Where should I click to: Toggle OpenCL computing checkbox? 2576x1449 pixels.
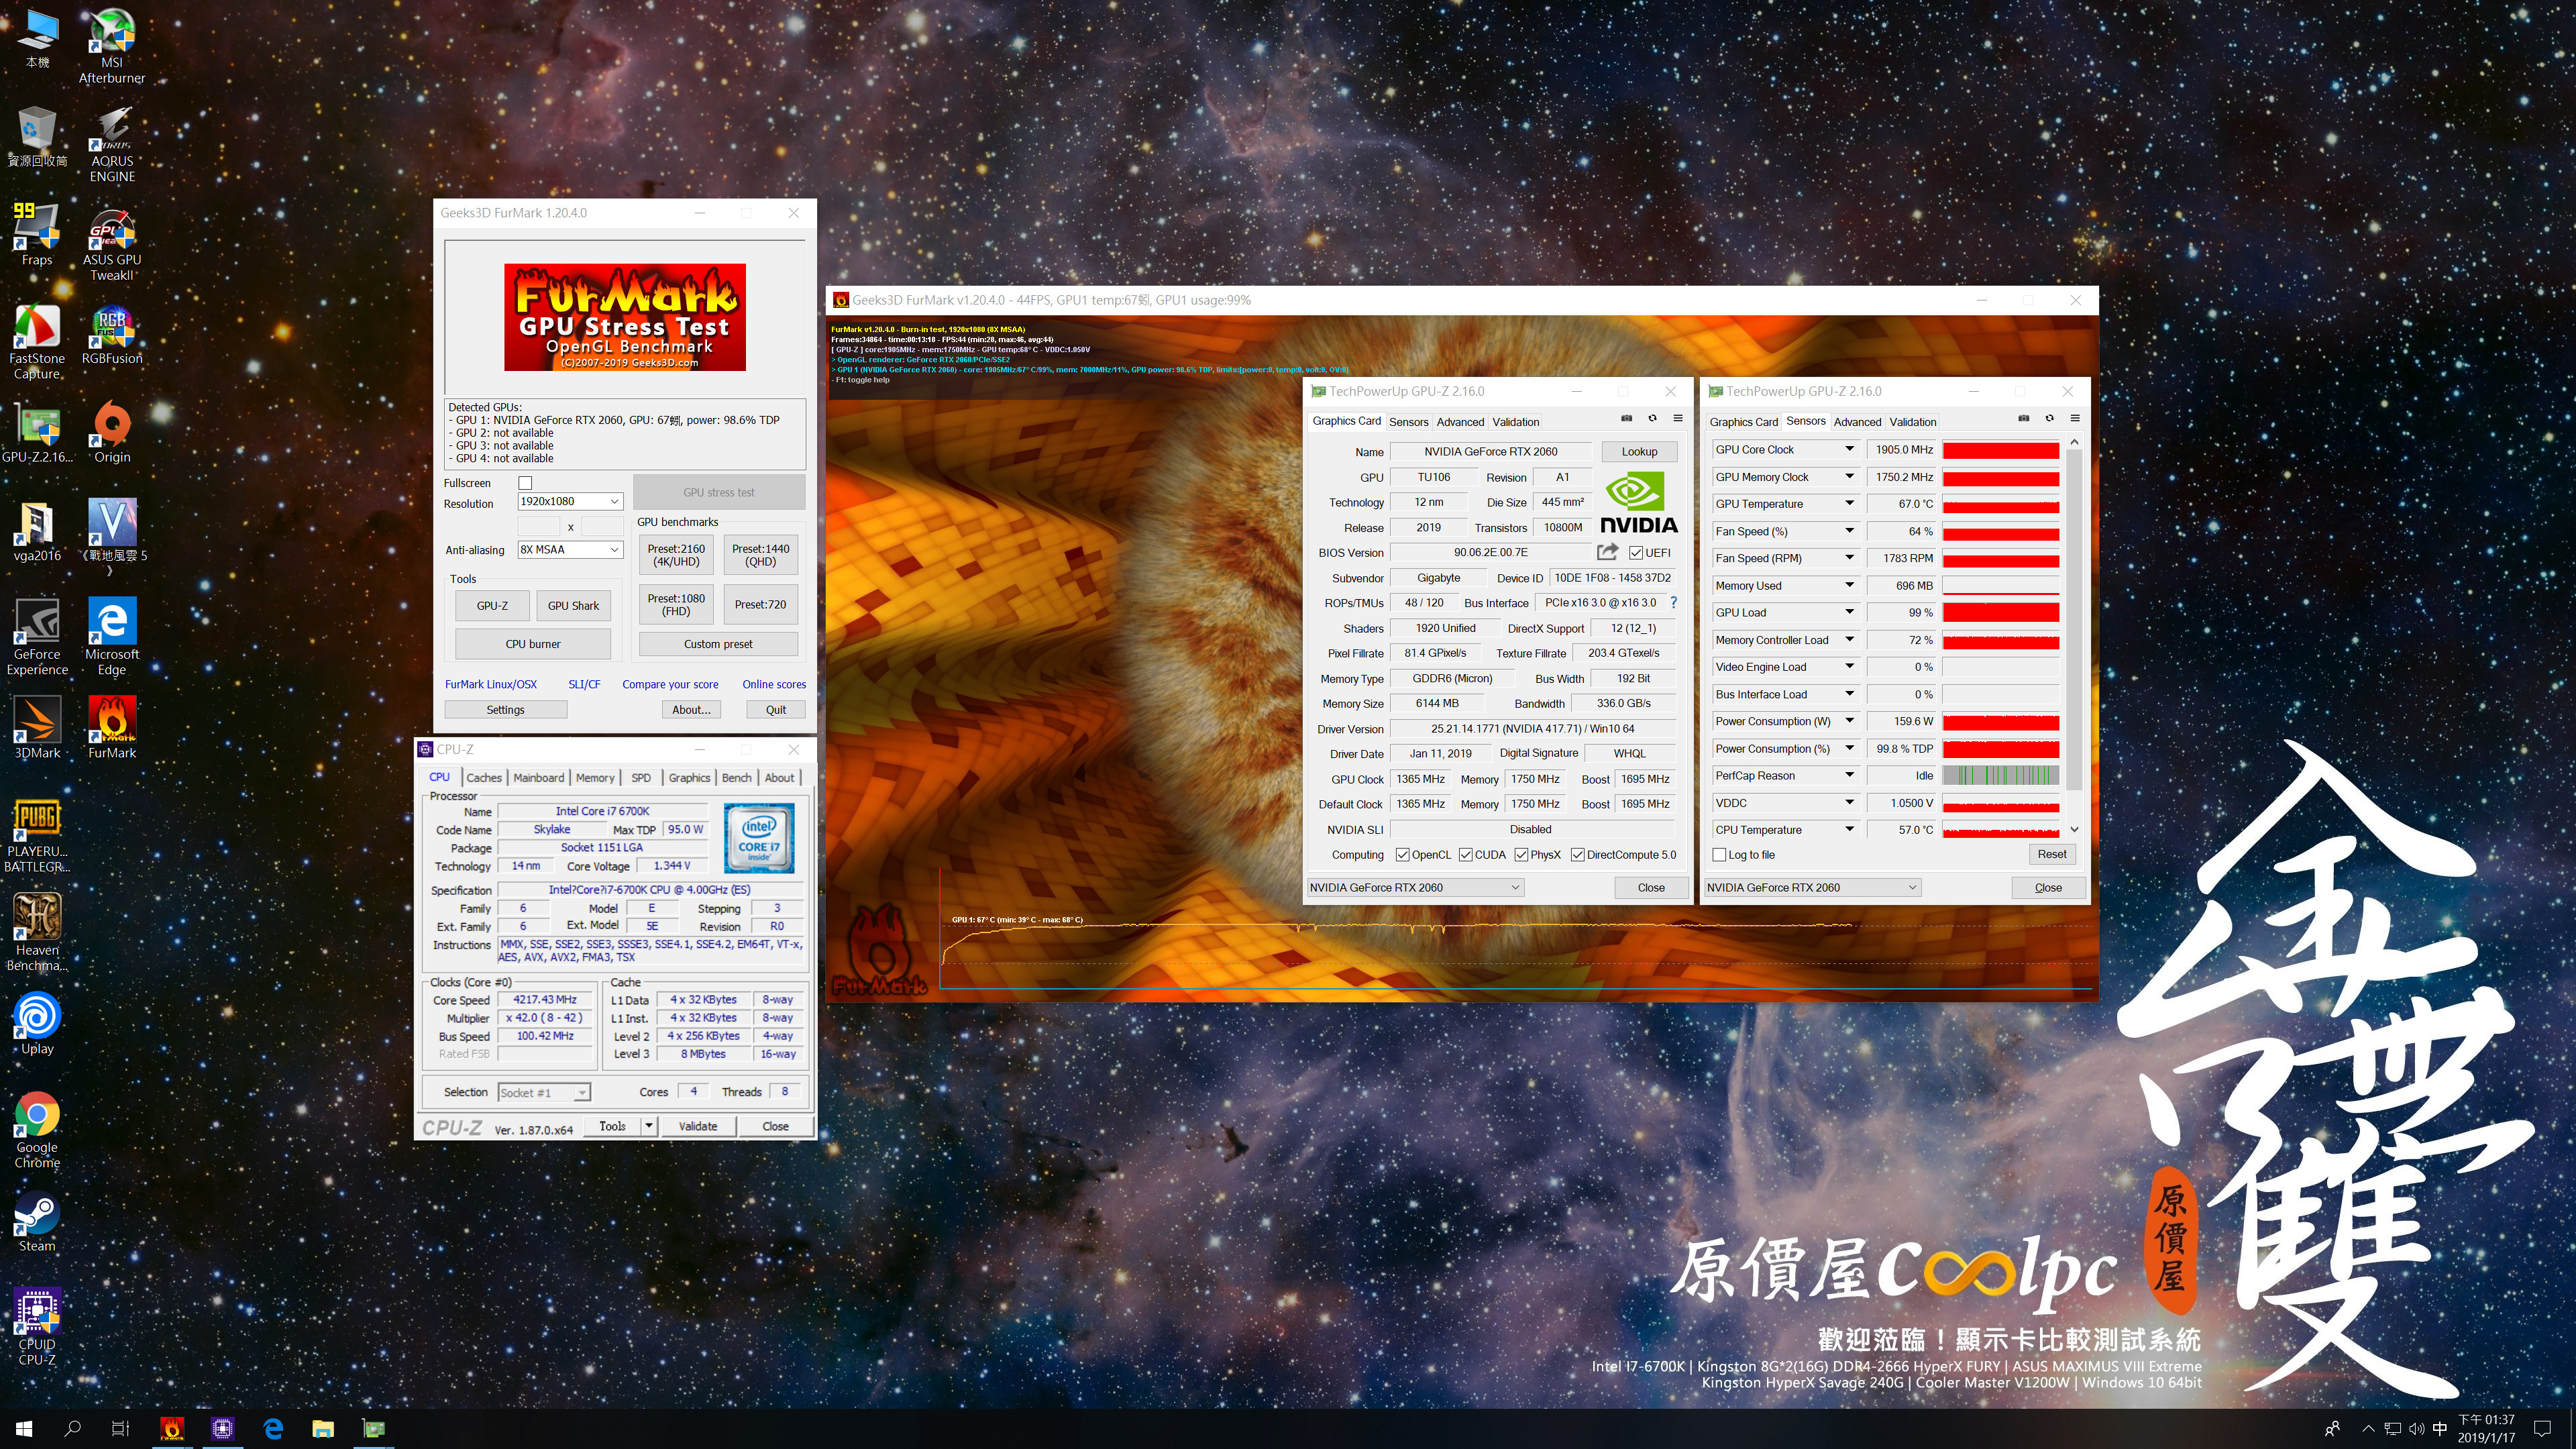(1402, 855)
